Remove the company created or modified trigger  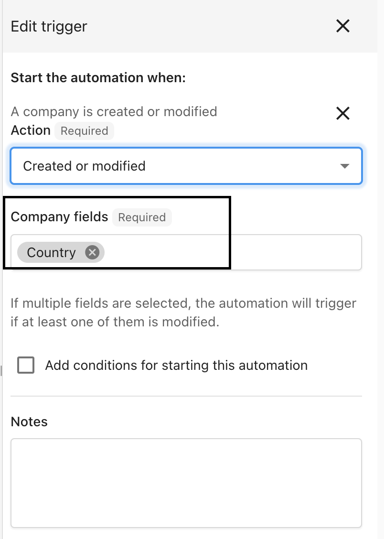(x=343, y=113)
